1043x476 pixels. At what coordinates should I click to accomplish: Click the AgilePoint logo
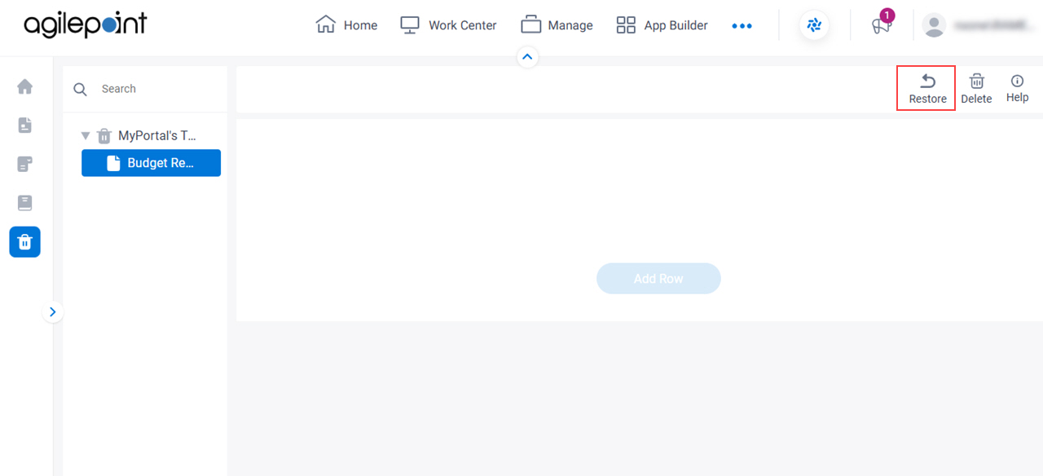pos(85,25)
